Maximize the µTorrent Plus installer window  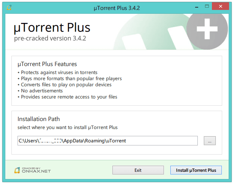[207, 6]
